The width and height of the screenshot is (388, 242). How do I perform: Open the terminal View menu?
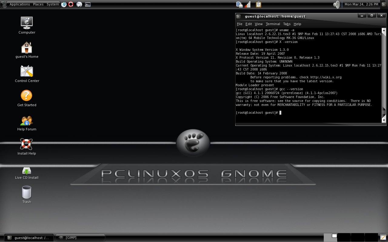(x=259, y=24)
